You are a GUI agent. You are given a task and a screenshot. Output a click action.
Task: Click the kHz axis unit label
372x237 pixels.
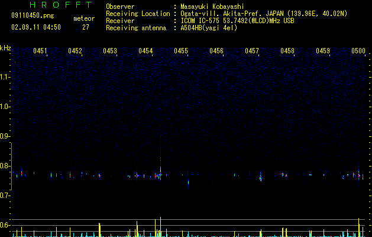pyautogui.click(x=5, y=48)
